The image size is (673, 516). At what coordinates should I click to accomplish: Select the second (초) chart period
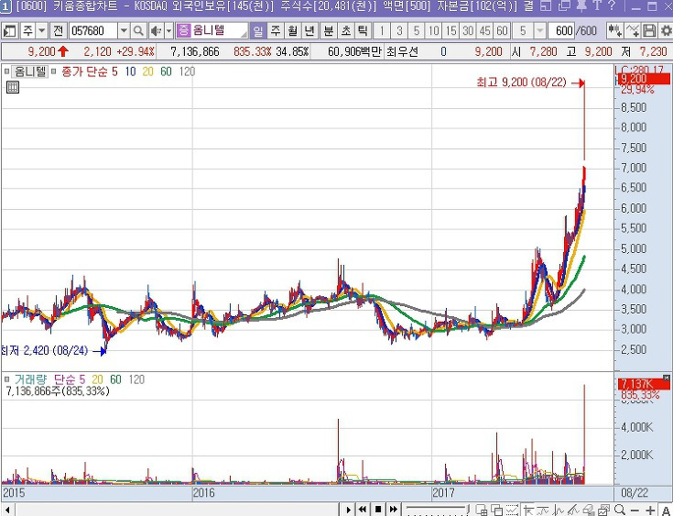pyautogui.click(x=345, y=31)
